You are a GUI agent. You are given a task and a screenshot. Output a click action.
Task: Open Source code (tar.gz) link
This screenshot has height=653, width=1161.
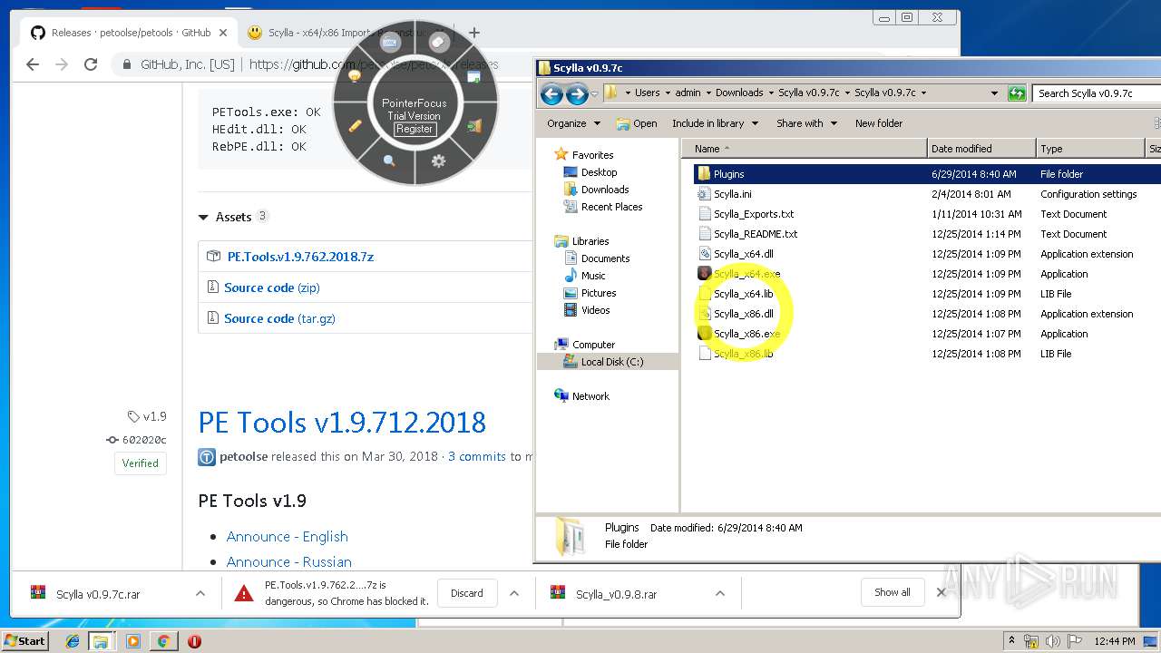pyautogui.click(x=280, y=318)
